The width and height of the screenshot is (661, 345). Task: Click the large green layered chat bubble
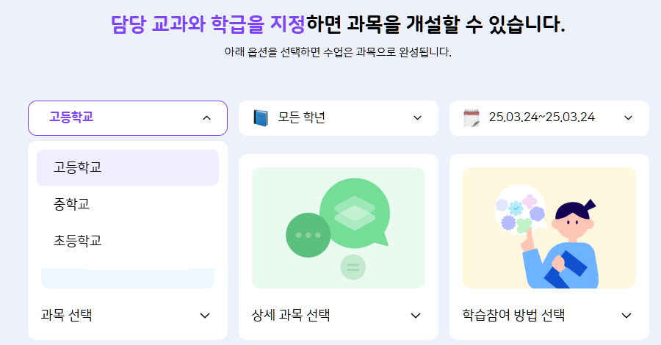[x=355, y=214]
